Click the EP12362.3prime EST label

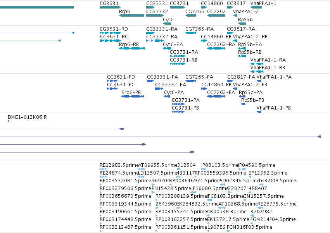point(268,173)
